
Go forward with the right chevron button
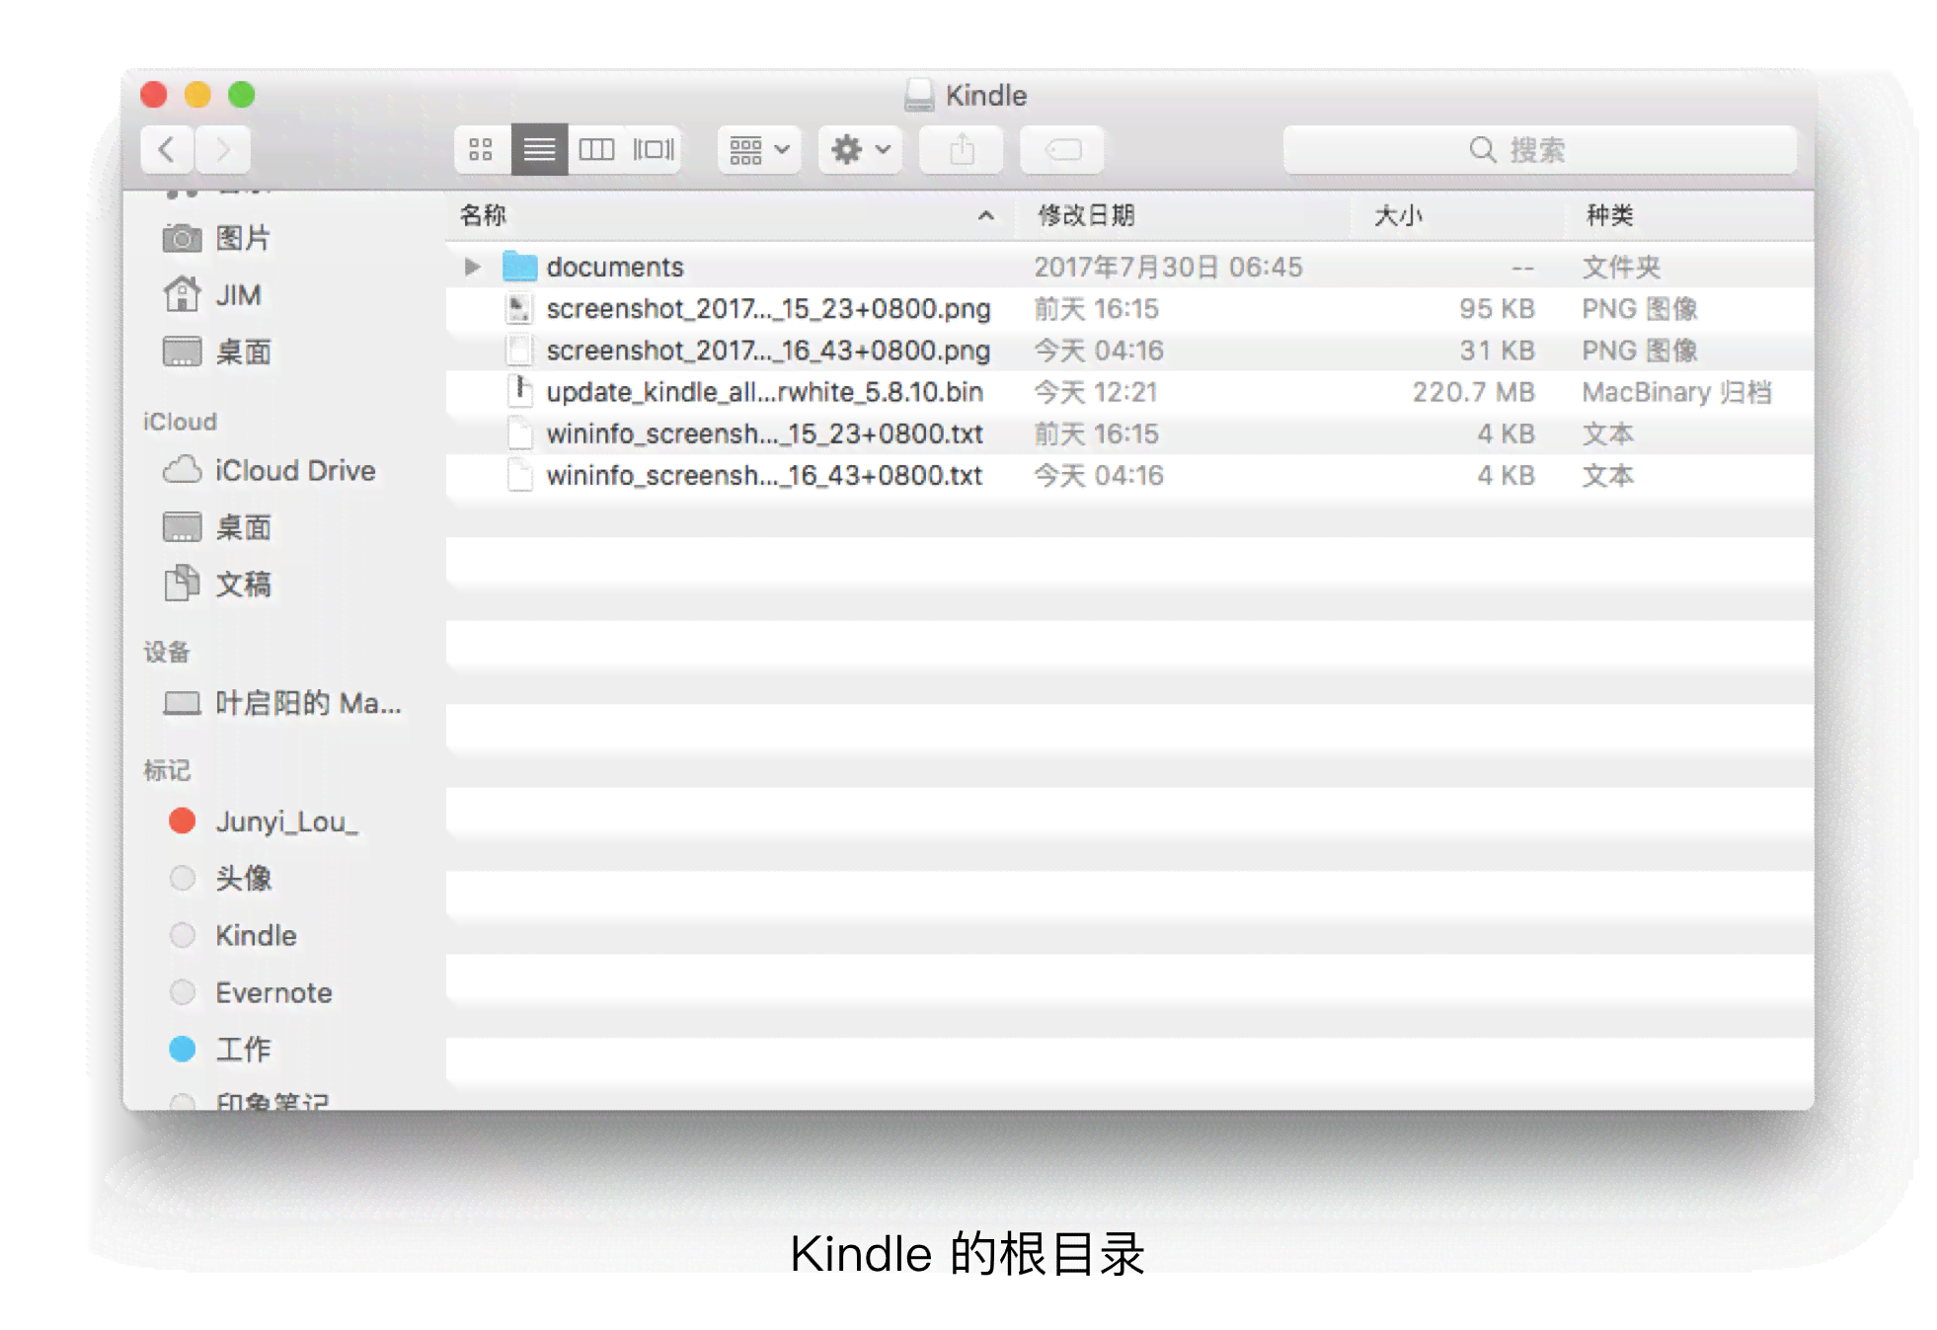click(x=223, y=150)
